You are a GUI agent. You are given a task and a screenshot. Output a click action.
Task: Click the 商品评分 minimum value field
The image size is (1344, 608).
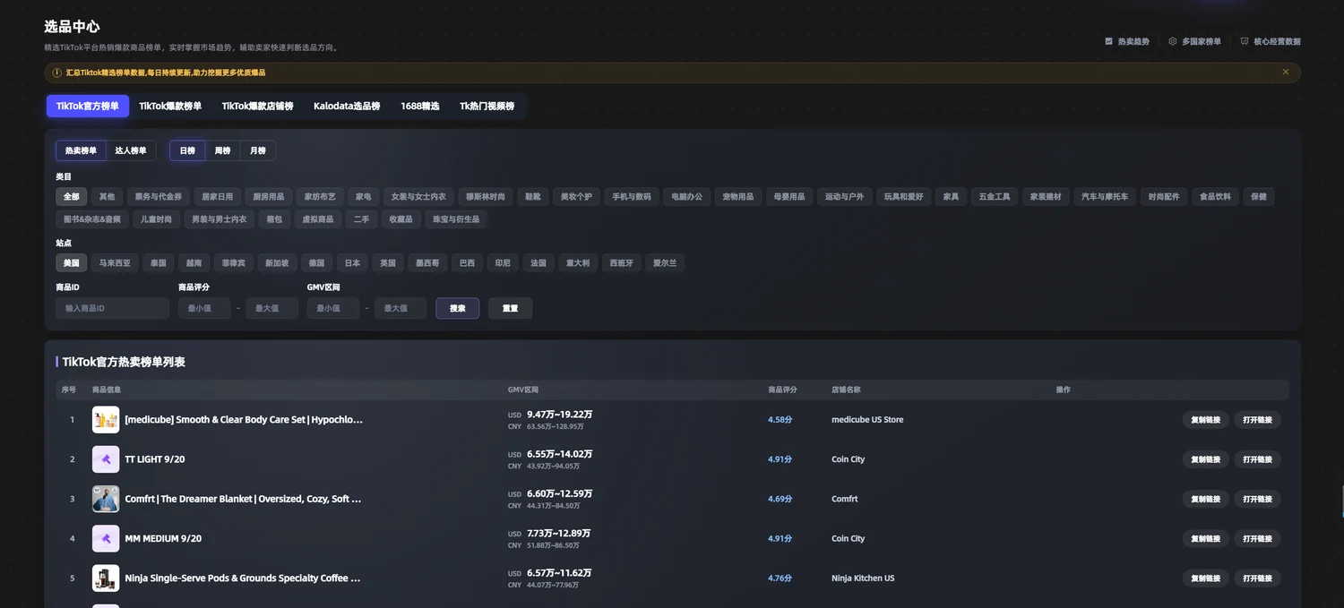point(204,309)
